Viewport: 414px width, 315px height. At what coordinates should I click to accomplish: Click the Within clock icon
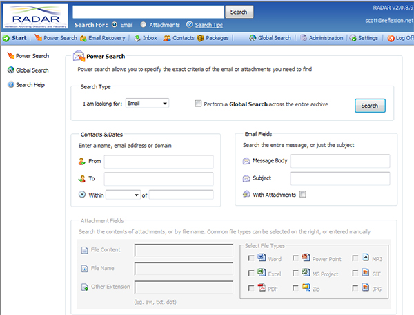(82, 195)
